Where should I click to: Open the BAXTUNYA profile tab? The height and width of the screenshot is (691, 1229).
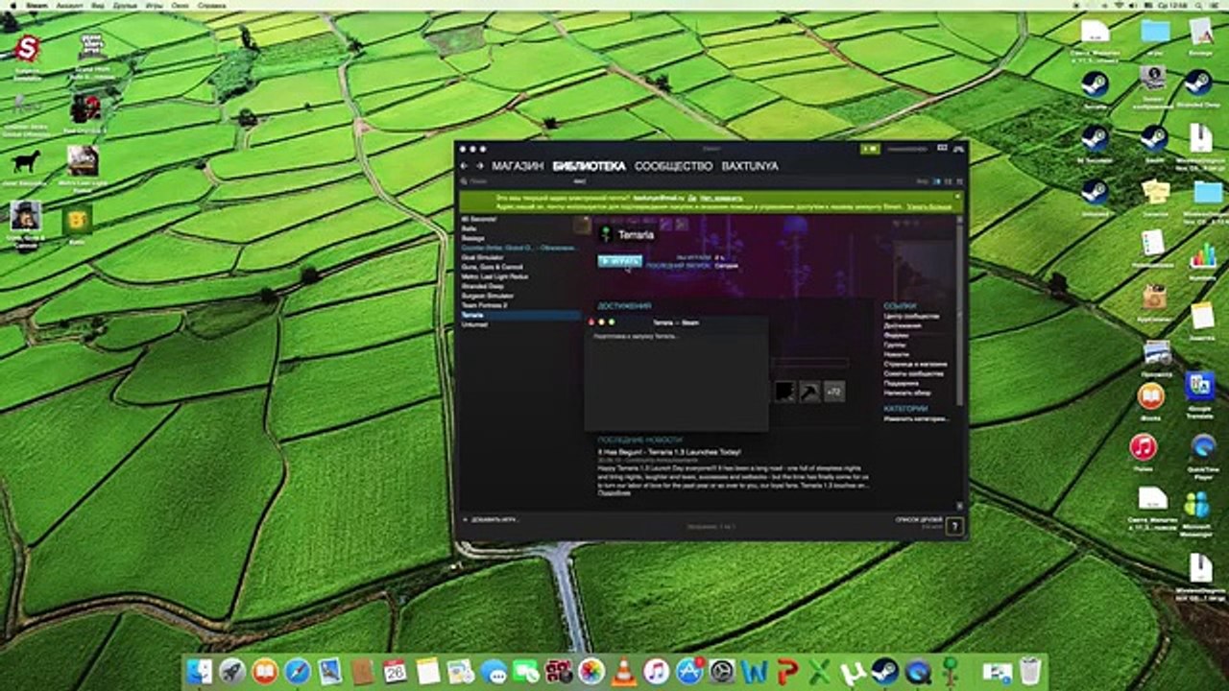750,166
